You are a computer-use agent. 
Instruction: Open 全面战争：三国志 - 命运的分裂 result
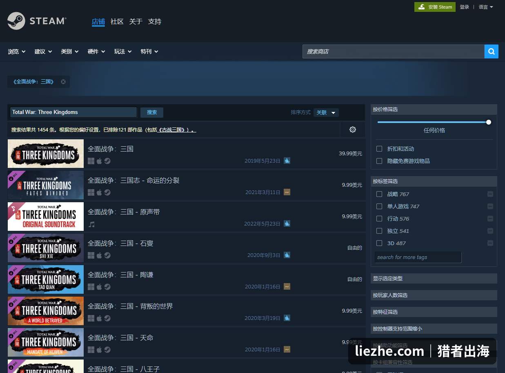pos(186,185)
